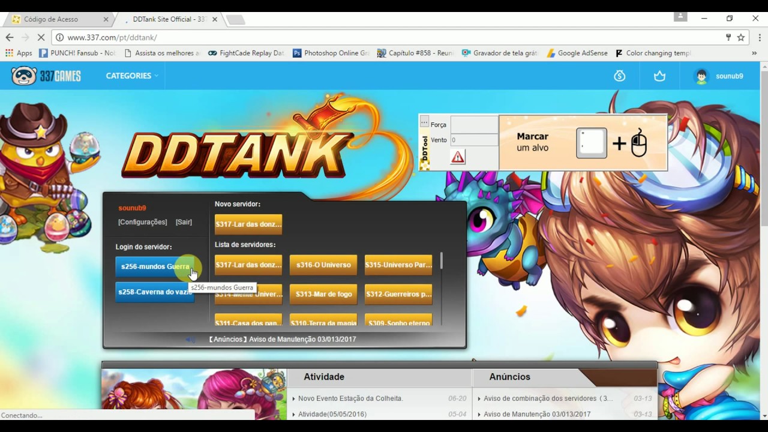Screen dimensions: 768x432
Task: Select S317-Lar das donz in Lista de servidores
Action: [x=248, y=265]
